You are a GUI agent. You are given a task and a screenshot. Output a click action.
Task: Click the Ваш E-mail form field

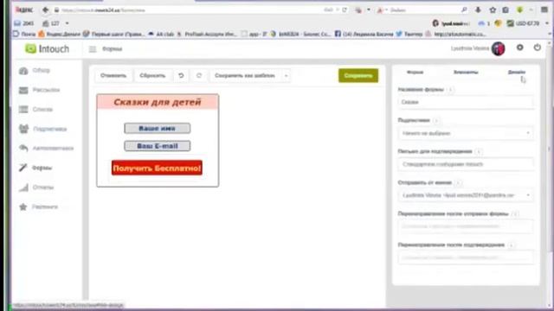point(158,146)
